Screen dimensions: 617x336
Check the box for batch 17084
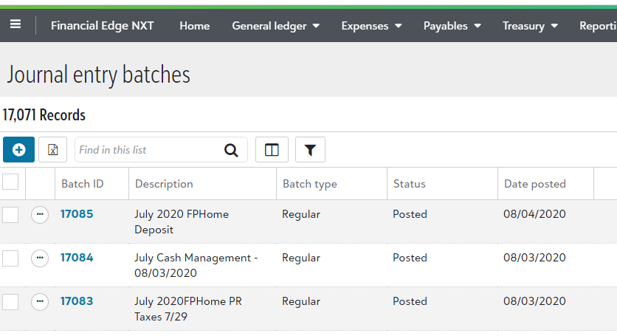(10, 258)
